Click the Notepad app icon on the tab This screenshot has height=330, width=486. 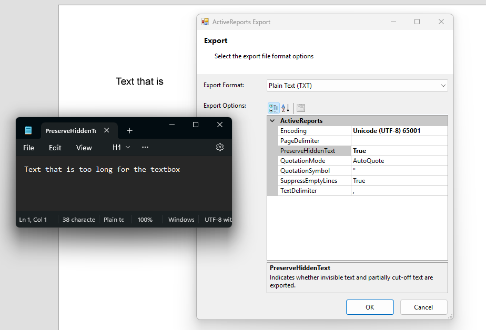28,129
